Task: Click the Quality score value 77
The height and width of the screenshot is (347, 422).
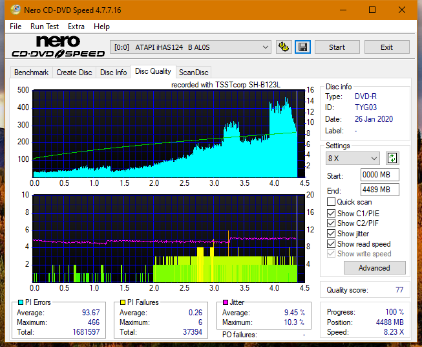Action: 399,290
